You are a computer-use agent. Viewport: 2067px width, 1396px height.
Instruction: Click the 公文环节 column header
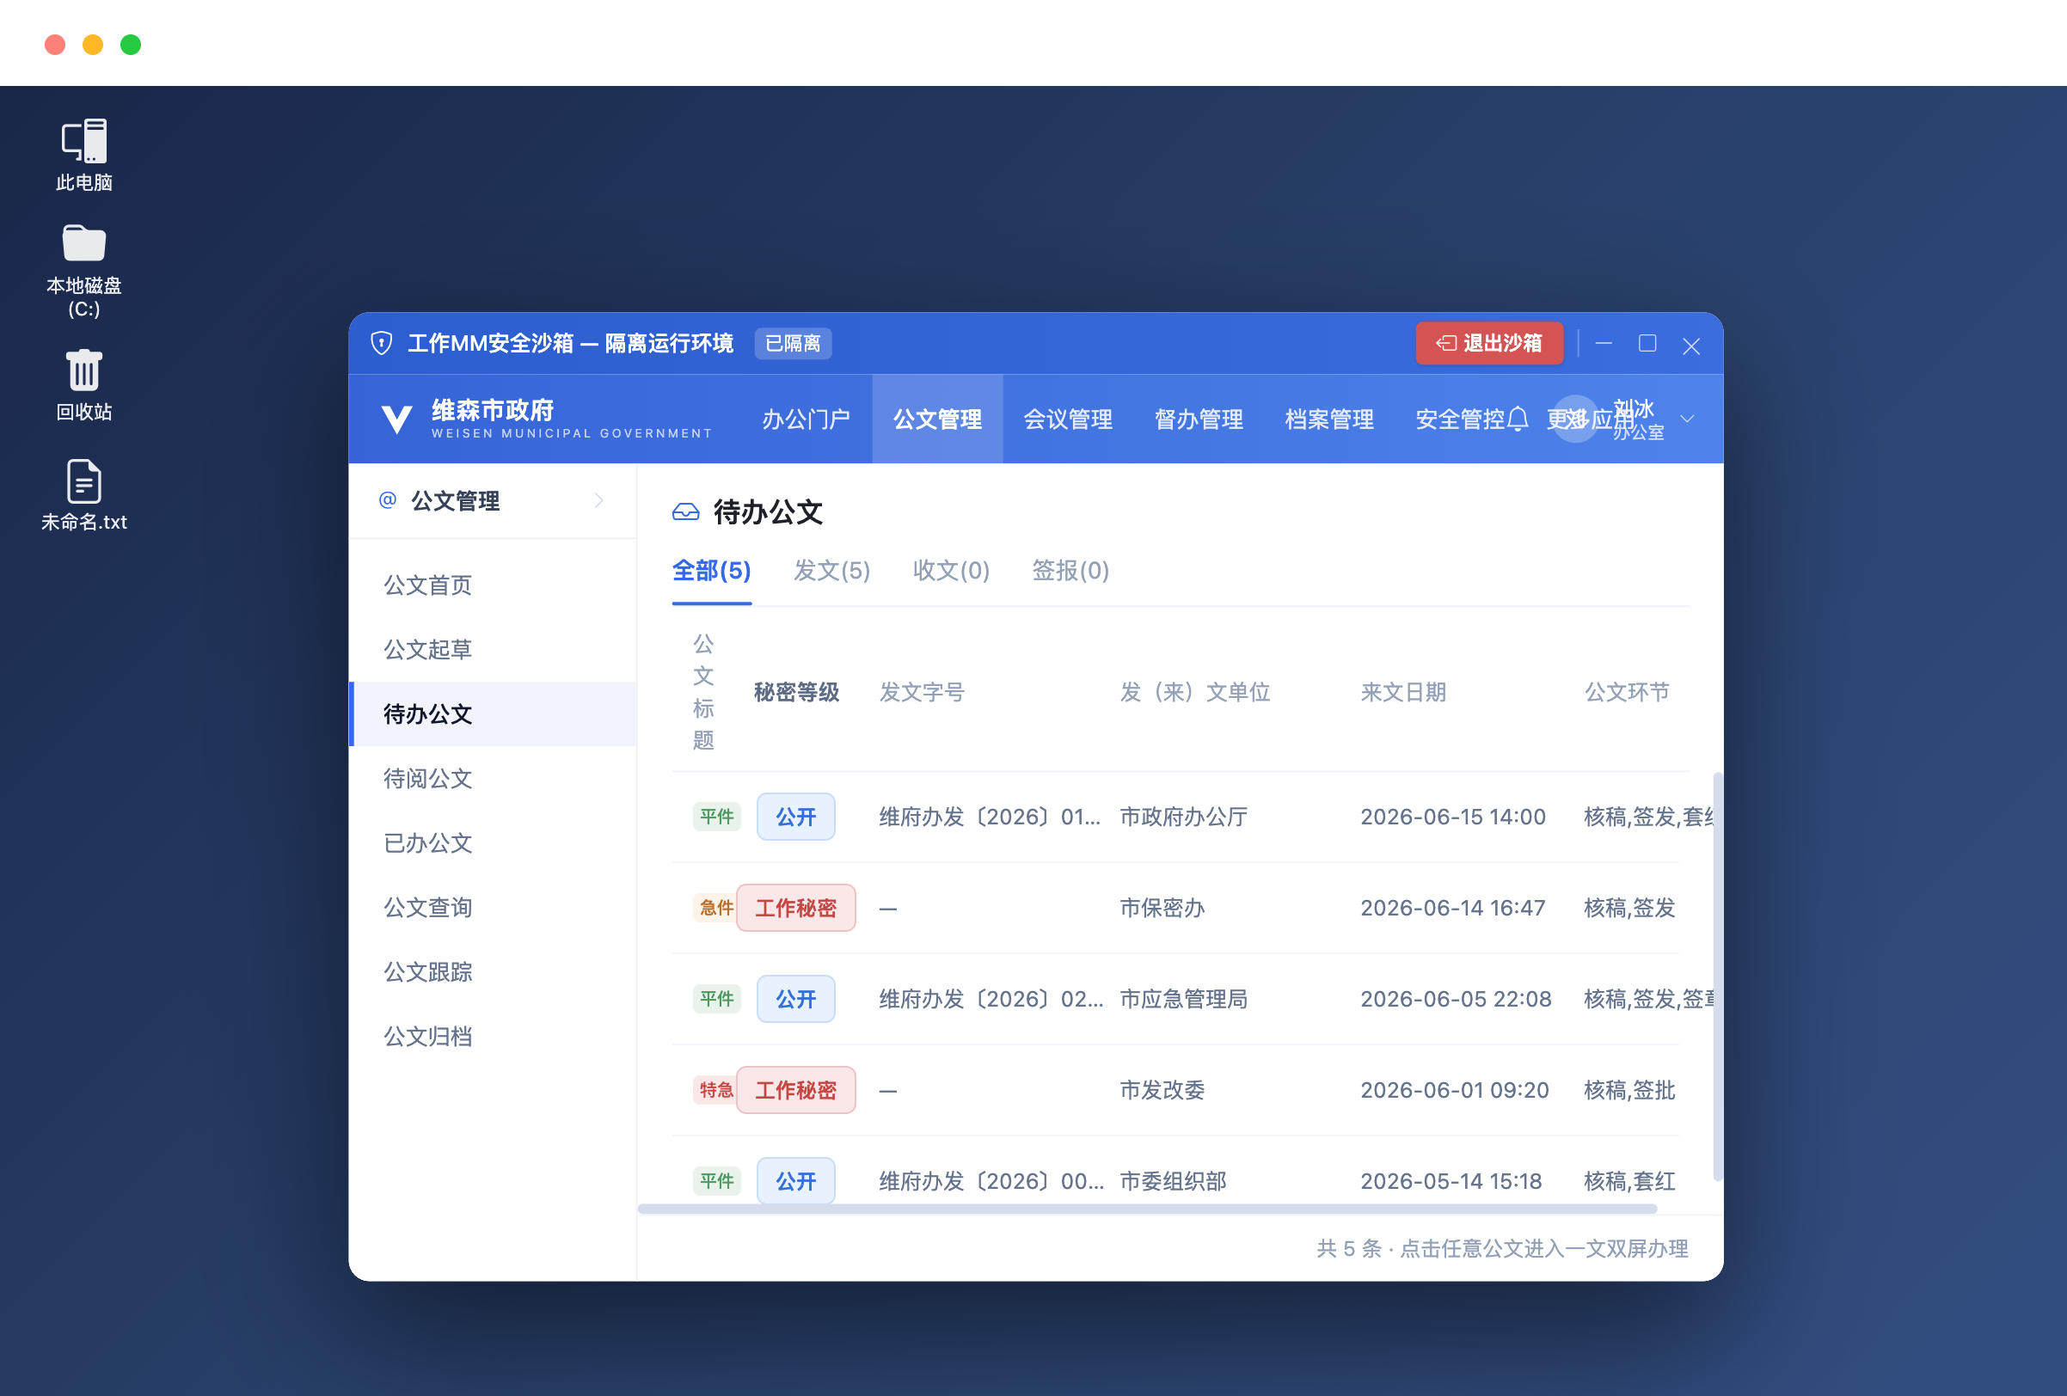pos(1626,692)
